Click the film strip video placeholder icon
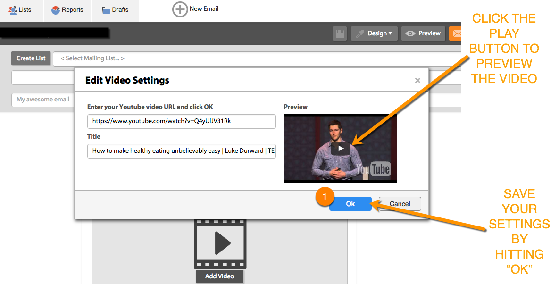This screenshot has width=559, height=284. 220,244
